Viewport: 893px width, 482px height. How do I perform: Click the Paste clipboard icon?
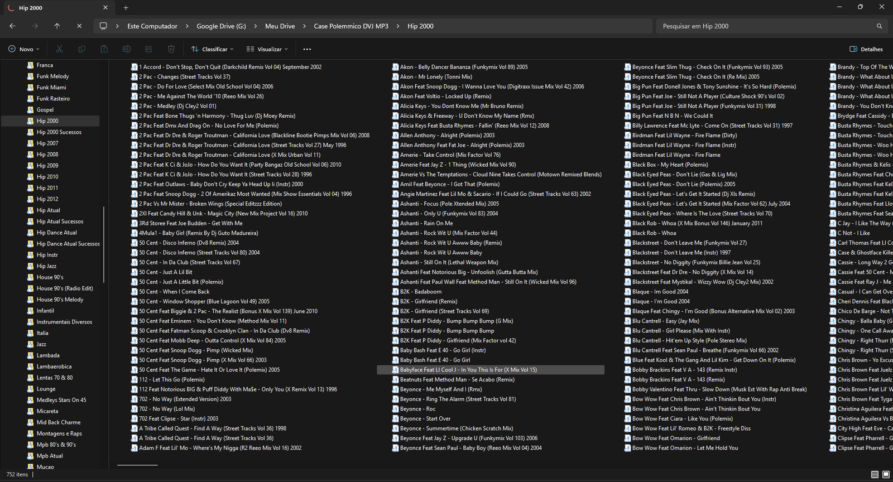(x=104, y=49)
